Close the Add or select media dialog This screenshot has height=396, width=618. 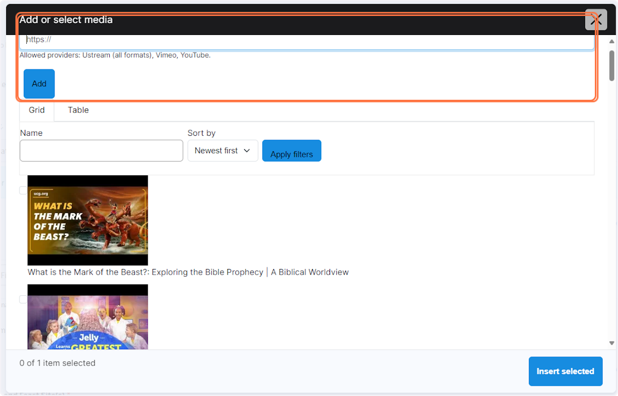[596, 20]
